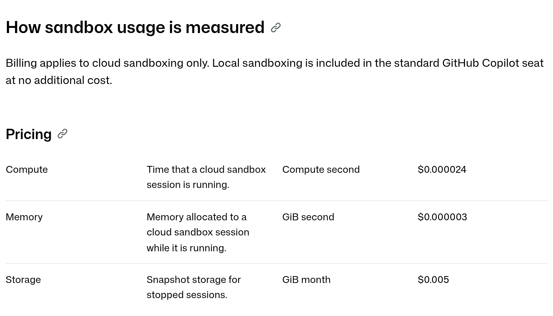Image resolution: width=553 pixels, height=316 pixels.
Task: Select the Compute row label
Action: (x=27, y=169)
